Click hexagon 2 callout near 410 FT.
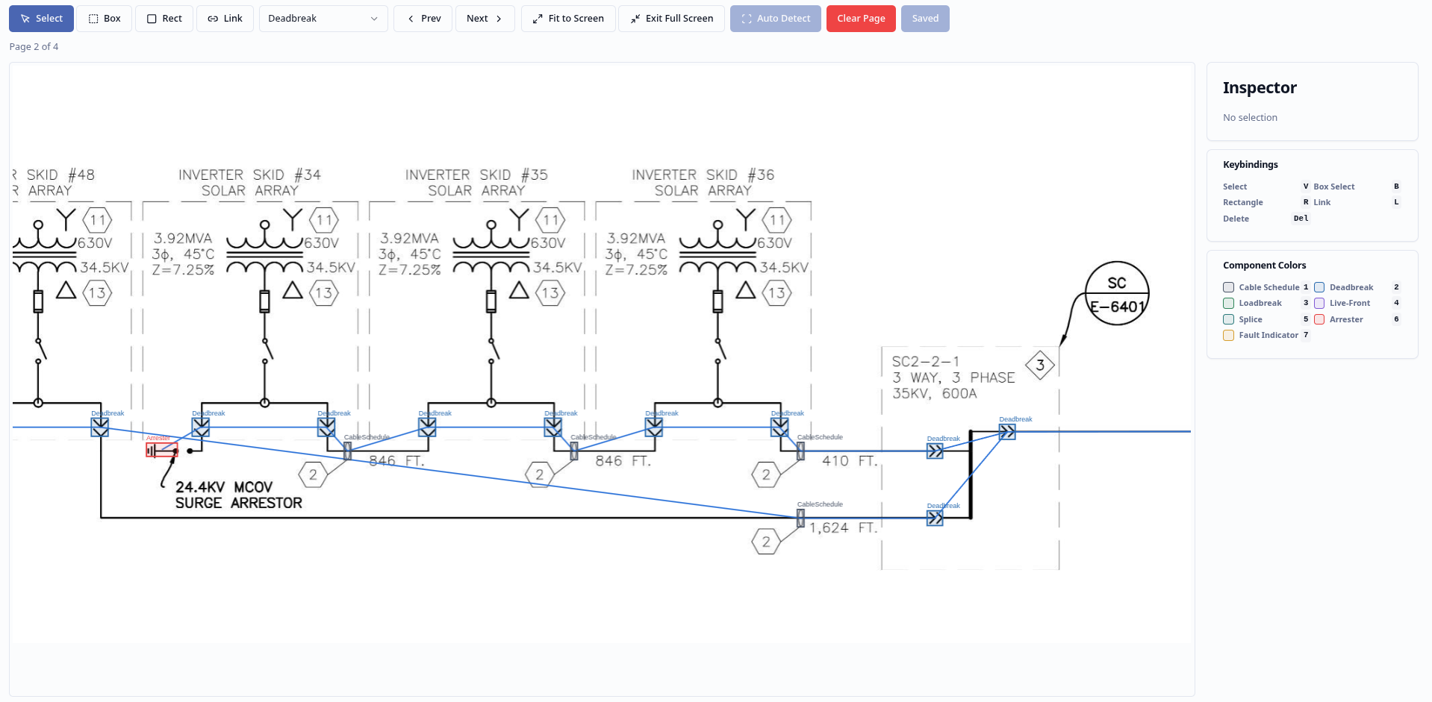 (766, 474)
